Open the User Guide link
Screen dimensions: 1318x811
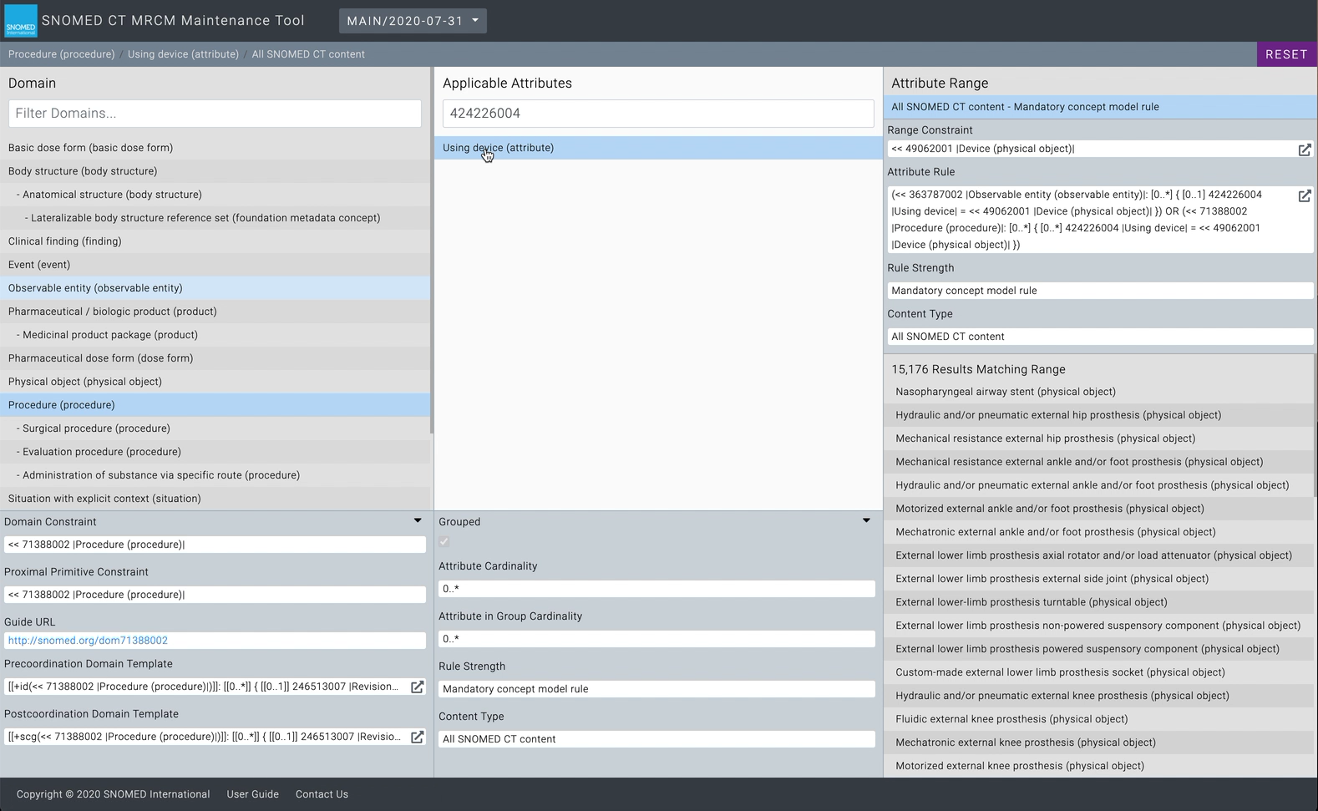[x=253, y=794]
